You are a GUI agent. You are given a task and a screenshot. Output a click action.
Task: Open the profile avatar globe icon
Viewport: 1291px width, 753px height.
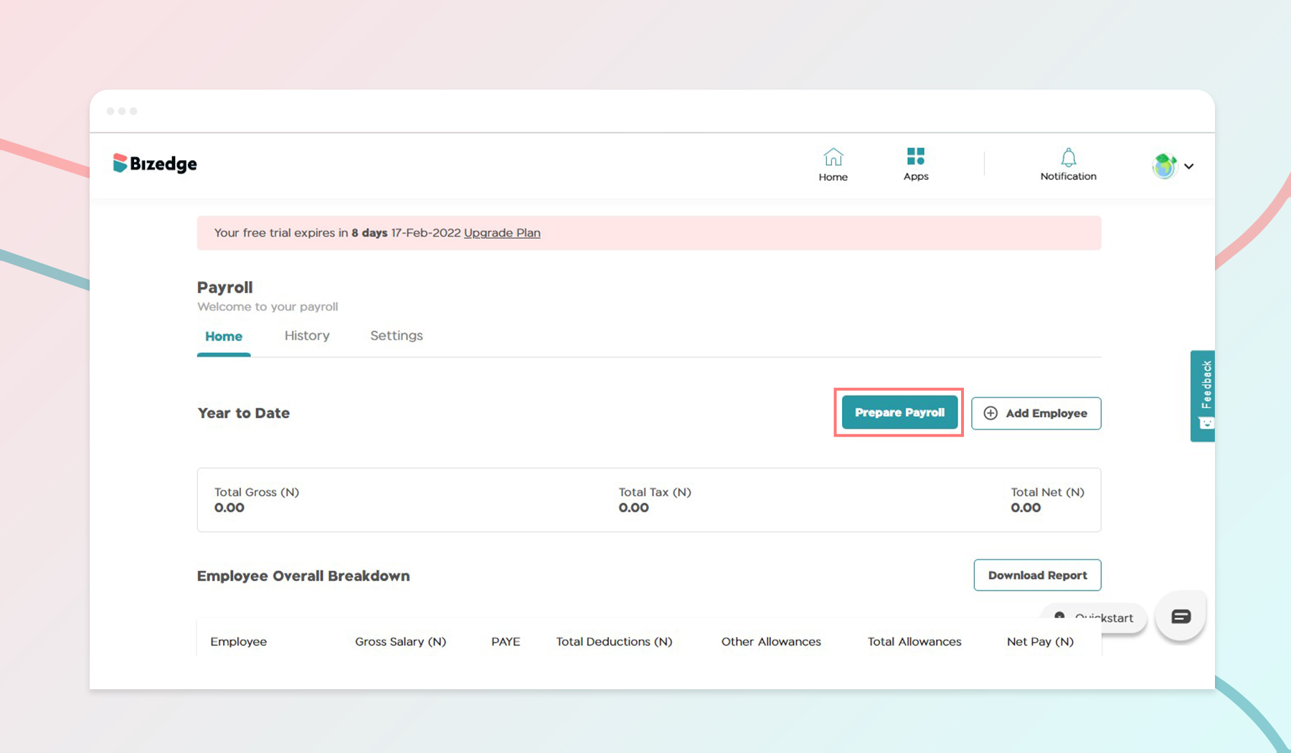(x=1164, y=166)
